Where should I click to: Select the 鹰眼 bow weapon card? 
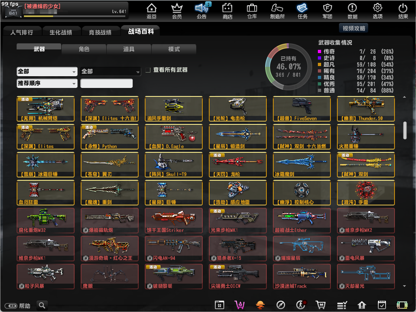(109, 276)
